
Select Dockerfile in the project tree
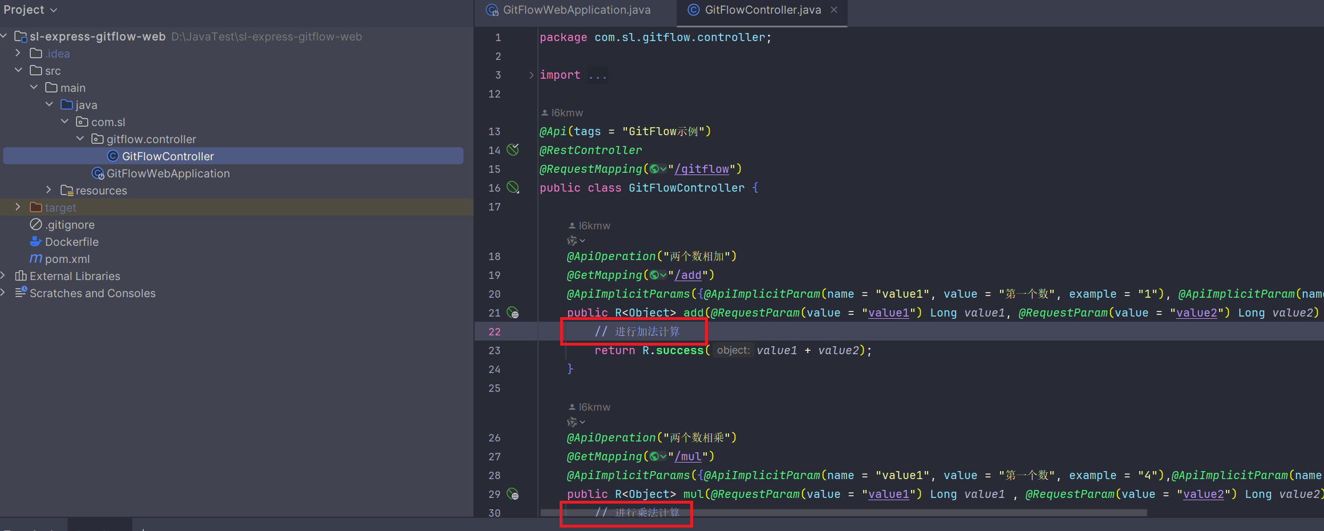72,242
